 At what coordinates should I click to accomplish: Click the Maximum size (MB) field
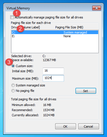point(53,78)
